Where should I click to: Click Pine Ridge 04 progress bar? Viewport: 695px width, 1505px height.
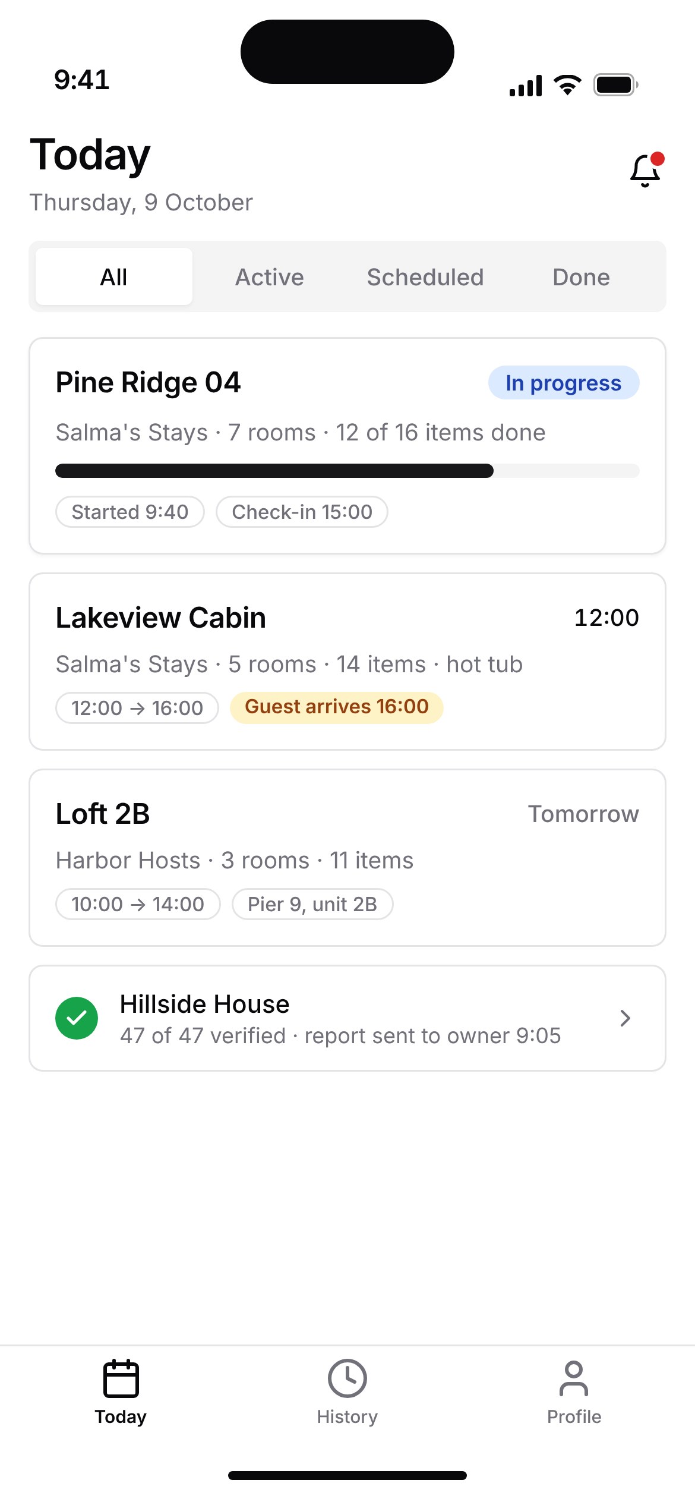(x=347, y=471)
